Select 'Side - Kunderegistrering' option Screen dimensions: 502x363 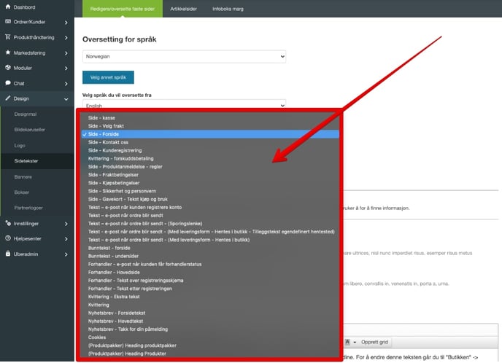point(210,150)
